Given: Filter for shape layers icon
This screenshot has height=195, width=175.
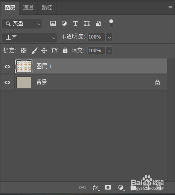Looking at the screenshot, I should [87, 23].
